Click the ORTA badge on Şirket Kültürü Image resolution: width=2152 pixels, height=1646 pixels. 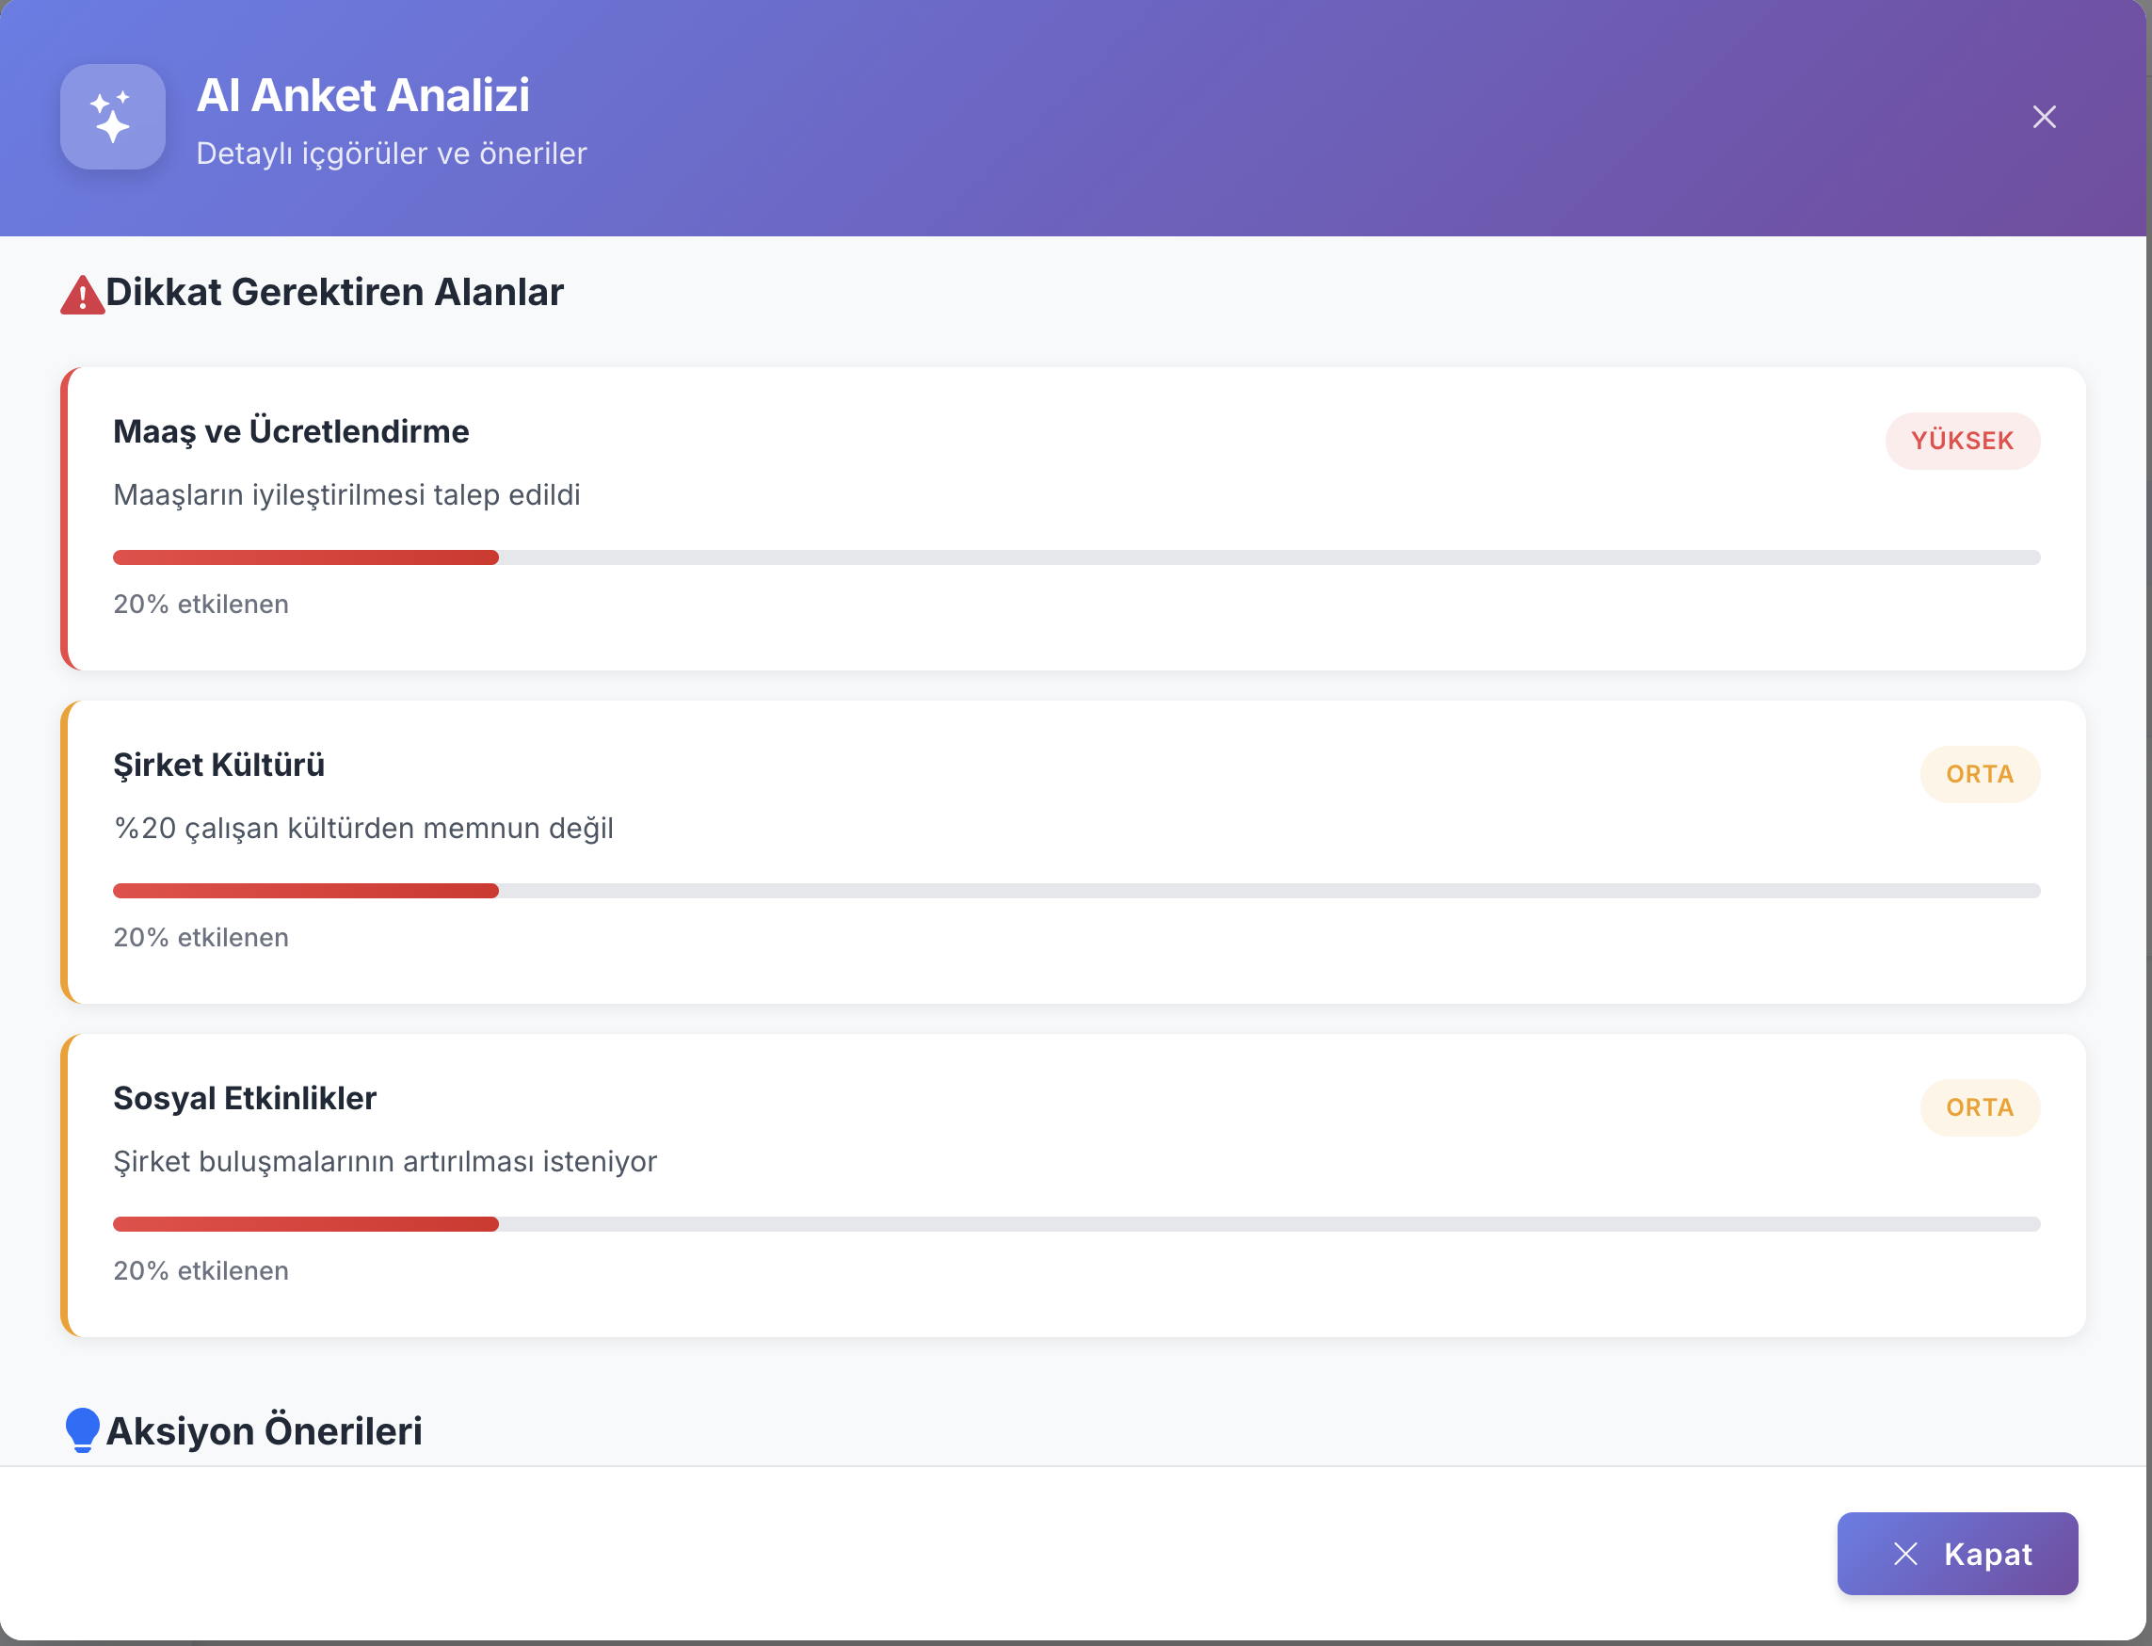coord(1979,774)
